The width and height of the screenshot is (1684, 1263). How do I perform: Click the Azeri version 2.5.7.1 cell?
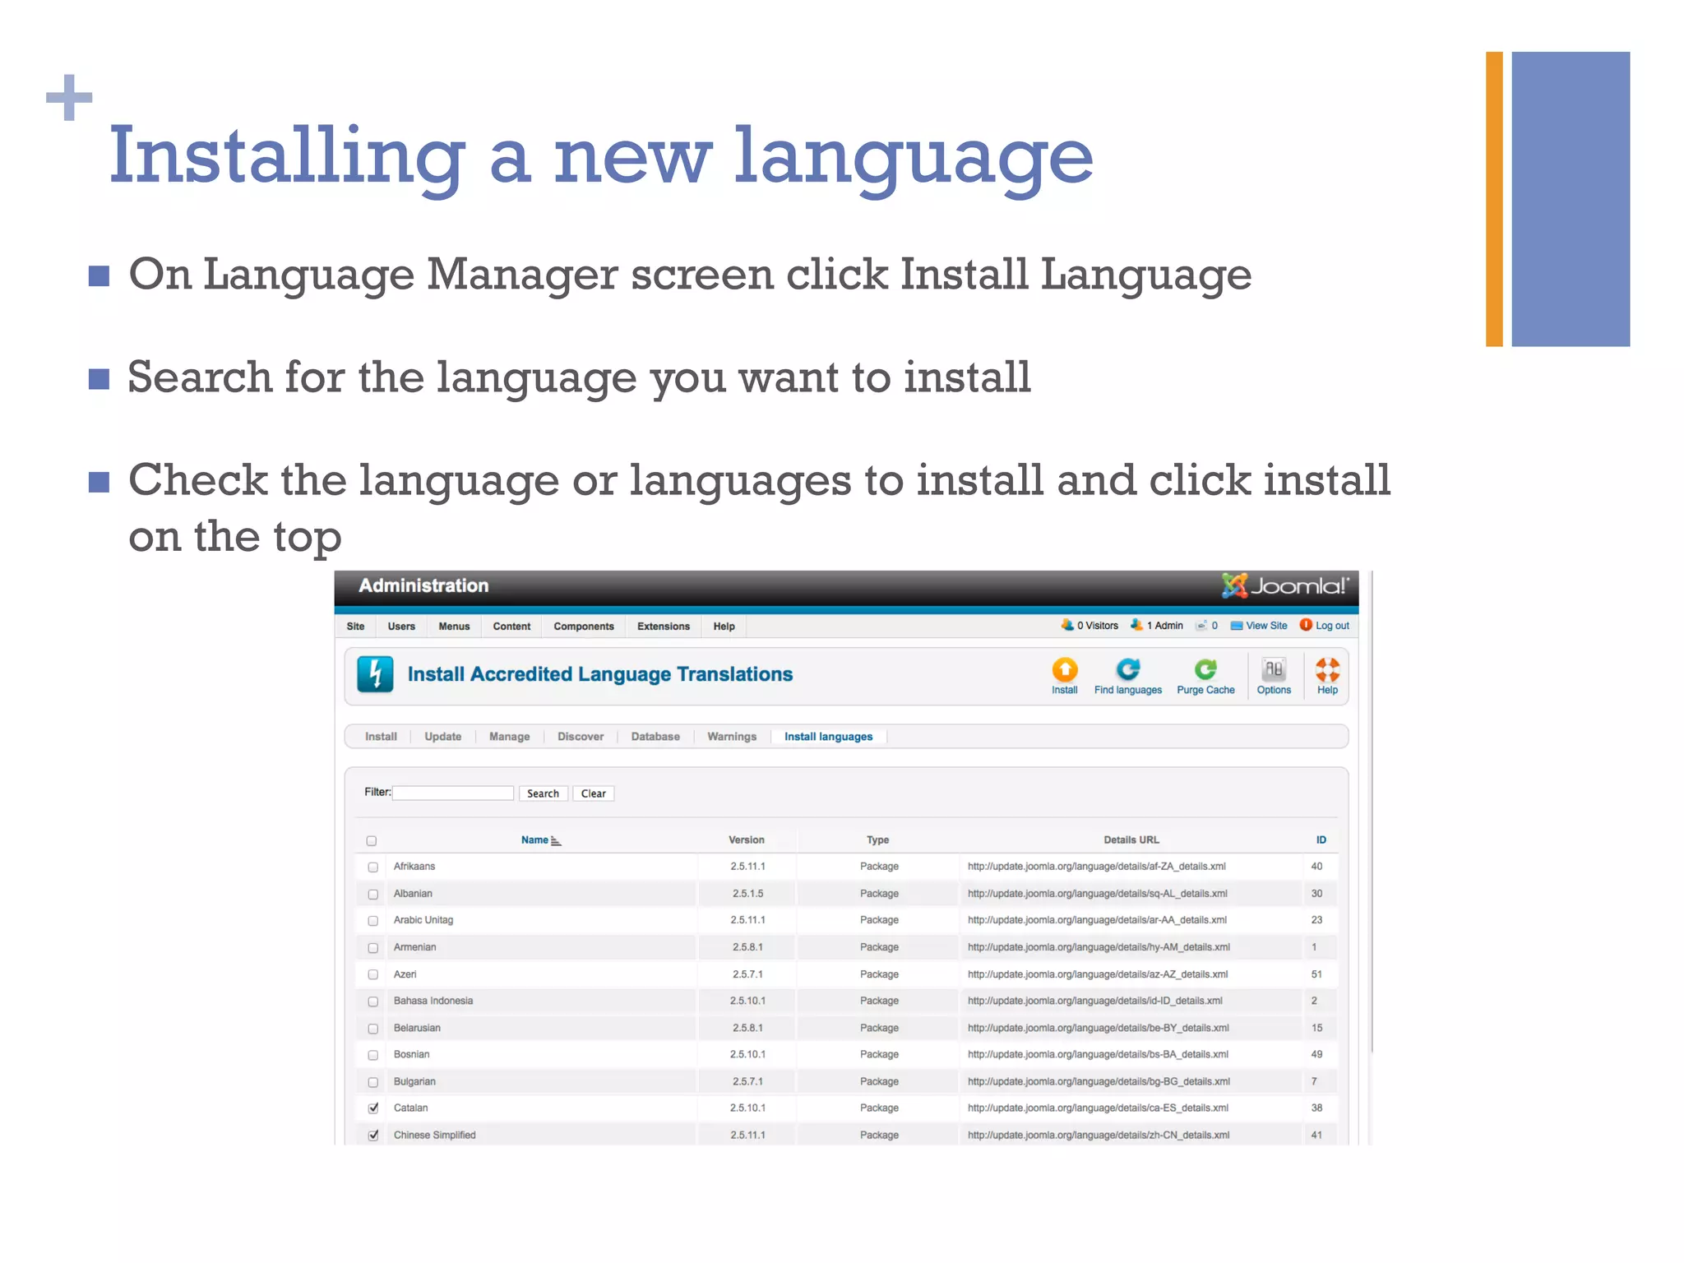[747, 974]
